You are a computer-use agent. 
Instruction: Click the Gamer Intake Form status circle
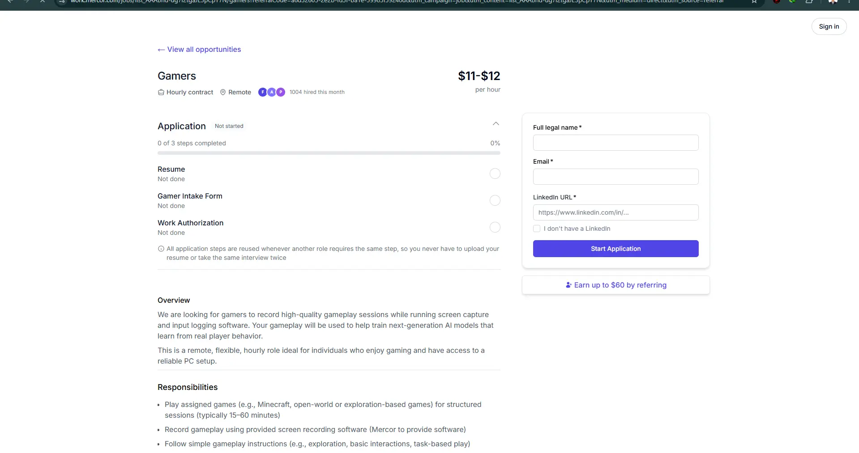click(x=495, y=200)
